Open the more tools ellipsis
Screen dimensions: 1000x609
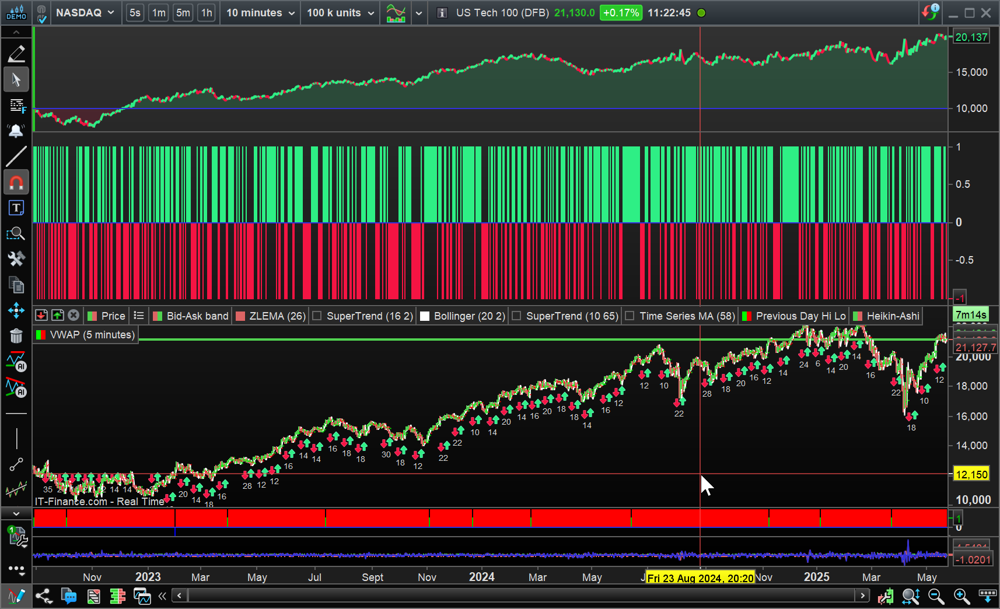(x=16, y=569)
